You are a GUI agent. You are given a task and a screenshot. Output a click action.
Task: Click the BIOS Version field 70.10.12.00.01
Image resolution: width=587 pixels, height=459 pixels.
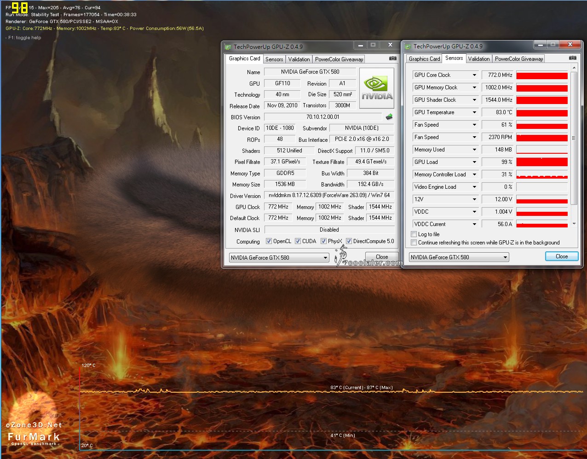click(323, 117)
